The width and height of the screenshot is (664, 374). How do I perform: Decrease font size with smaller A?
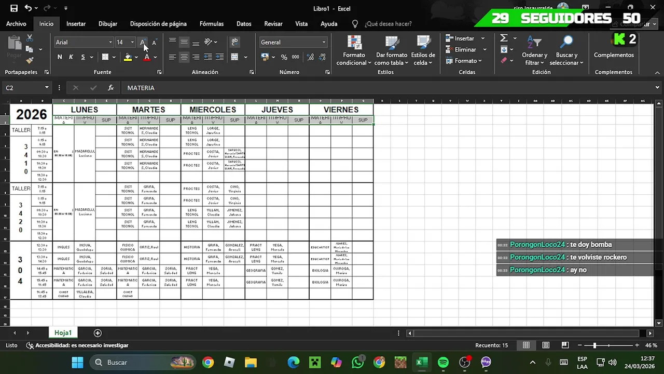pos(154,42)
